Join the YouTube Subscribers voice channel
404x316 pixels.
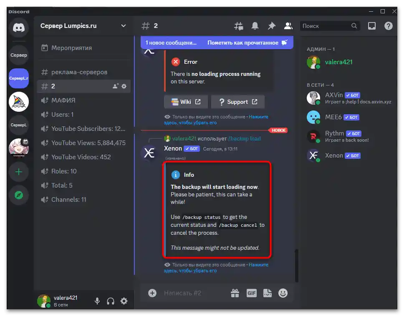pyautogui.click(x=84, y=129)
